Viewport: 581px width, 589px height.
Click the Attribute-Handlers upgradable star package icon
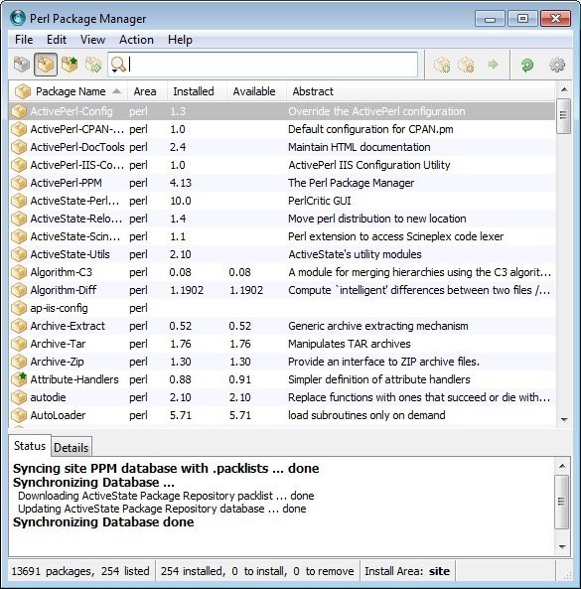(19, 379)
